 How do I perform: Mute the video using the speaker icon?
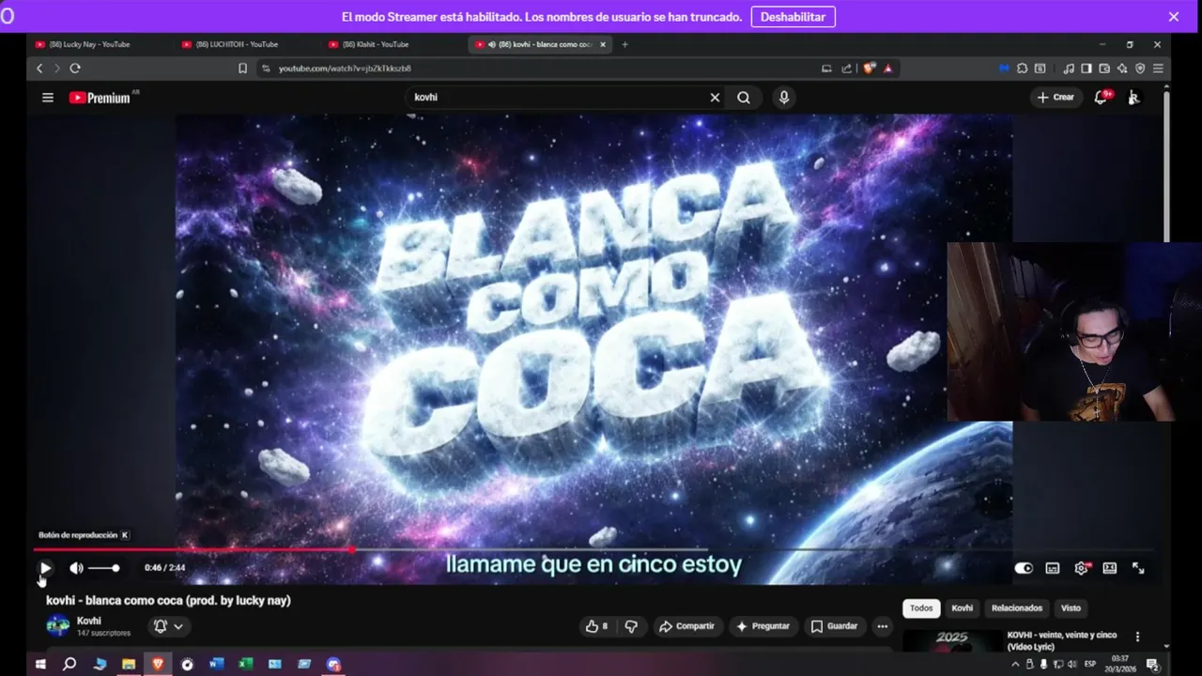click(x=76, y=568)
